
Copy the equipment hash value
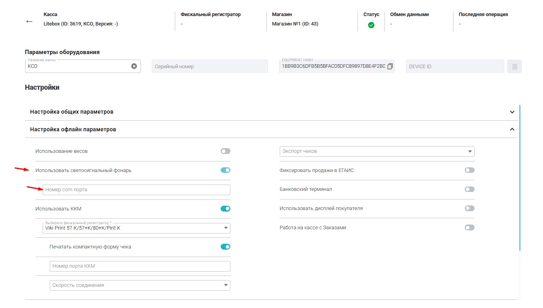390,67
